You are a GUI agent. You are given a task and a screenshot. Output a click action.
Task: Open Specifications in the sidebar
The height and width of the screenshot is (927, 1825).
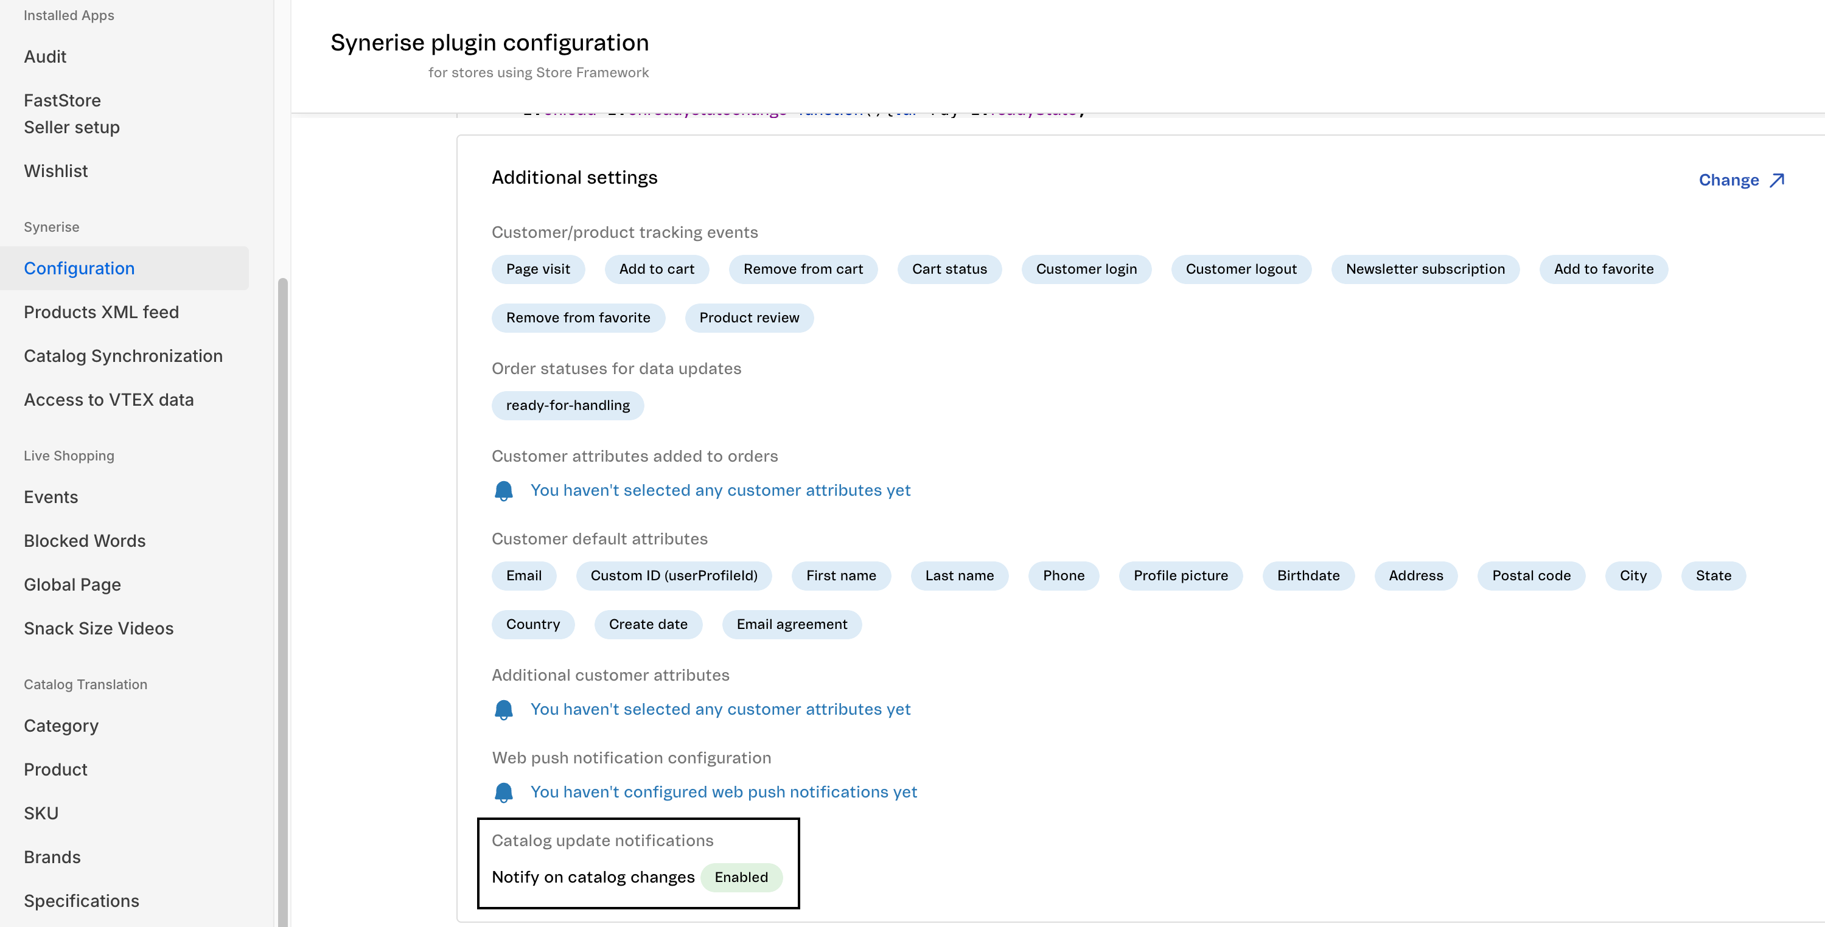[x=82, y=901]
